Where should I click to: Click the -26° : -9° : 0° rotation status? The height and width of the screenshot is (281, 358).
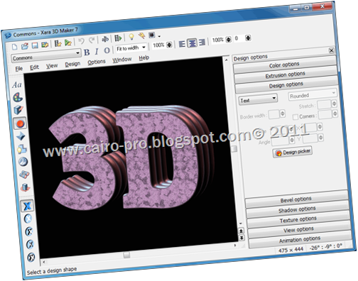point(327,247)
